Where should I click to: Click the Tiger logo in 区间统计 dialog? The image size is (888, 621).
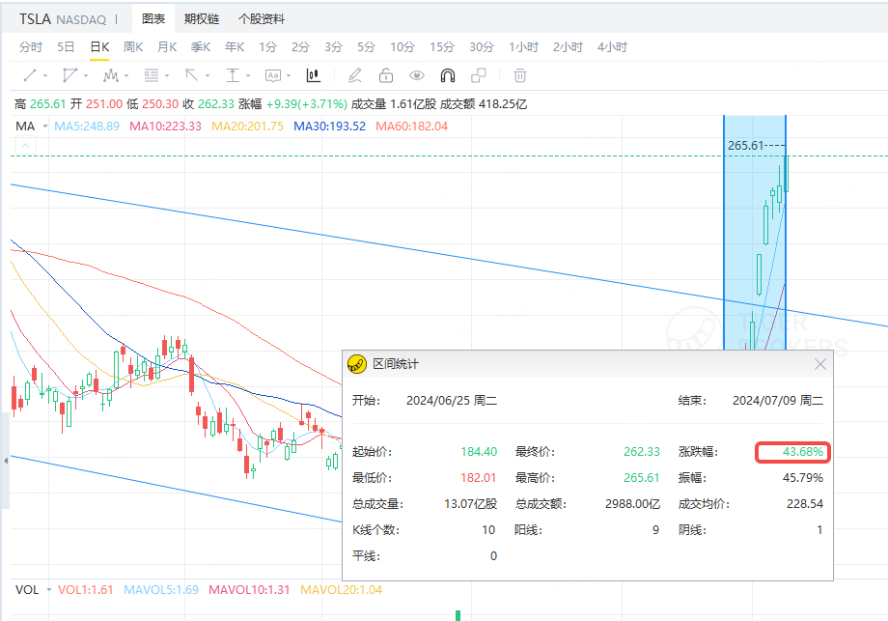(x=357, y=364)
